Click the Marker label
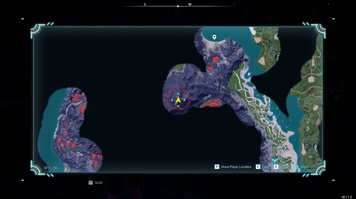The height and width of the screenshot is (199, 356). 285,167
